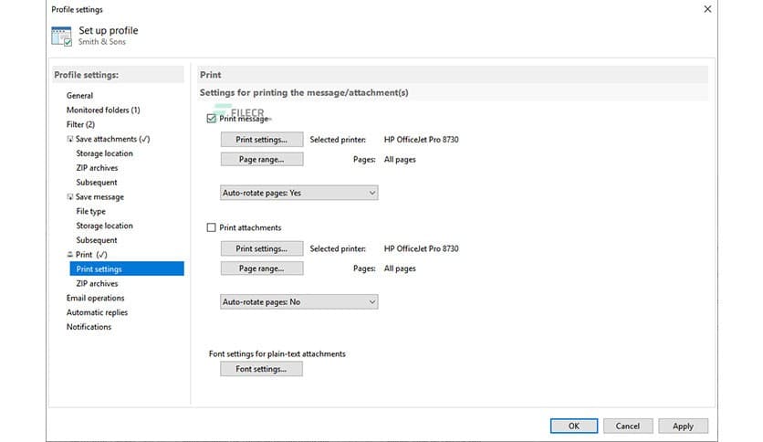
Task: Uncheck the Print message checkbox
Action: pyautogui.click(x=211, y=119)
